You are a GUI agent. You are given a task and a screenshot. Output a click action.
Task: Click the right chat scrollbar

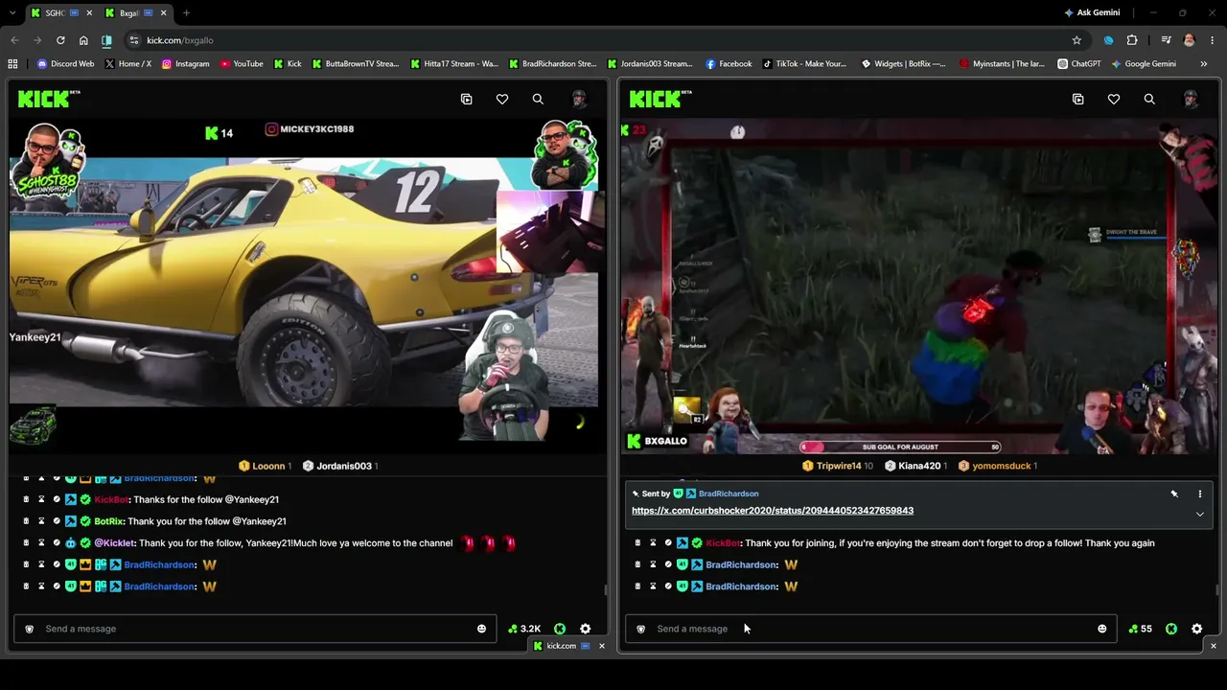tap(1216, 589)
